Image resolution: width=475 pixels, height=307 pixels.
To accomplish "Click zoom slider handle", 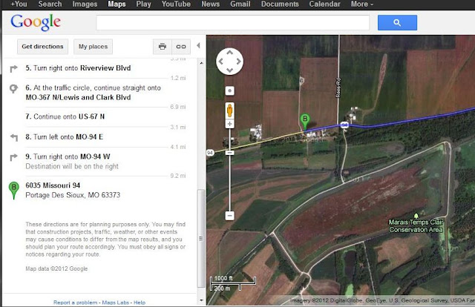I will pos(229,153).
